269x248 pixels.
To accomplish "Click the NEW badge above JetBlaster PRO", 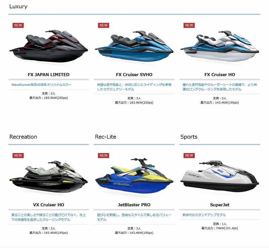I will click(104, 155).
